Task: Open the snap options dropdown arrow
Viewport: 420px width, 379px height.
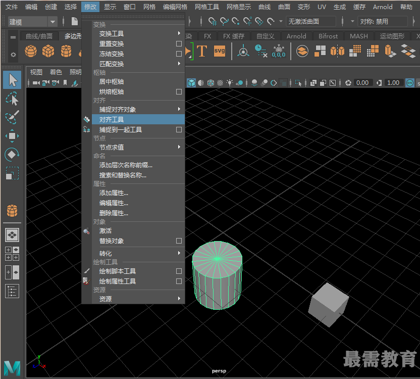Action: click(x=281, y=21)
